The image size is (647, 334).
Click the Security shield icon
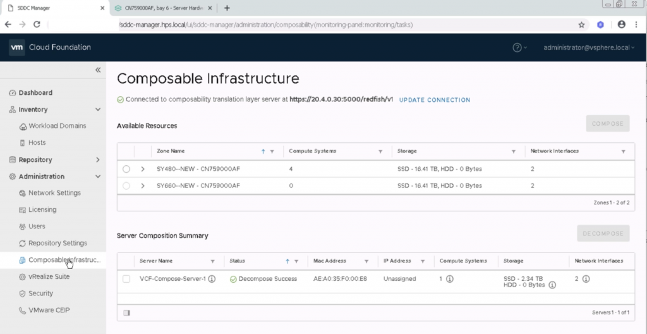coord(22,294)
